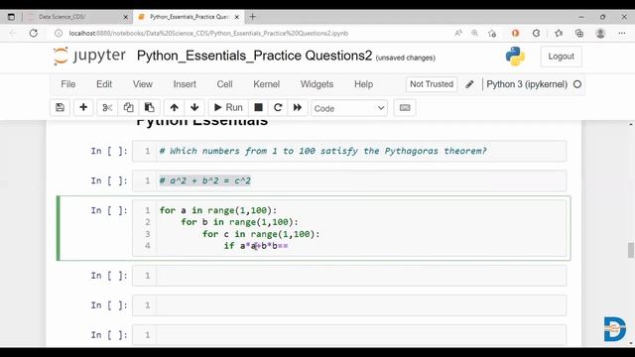Click the orange browser extension icon

[515, 33]
